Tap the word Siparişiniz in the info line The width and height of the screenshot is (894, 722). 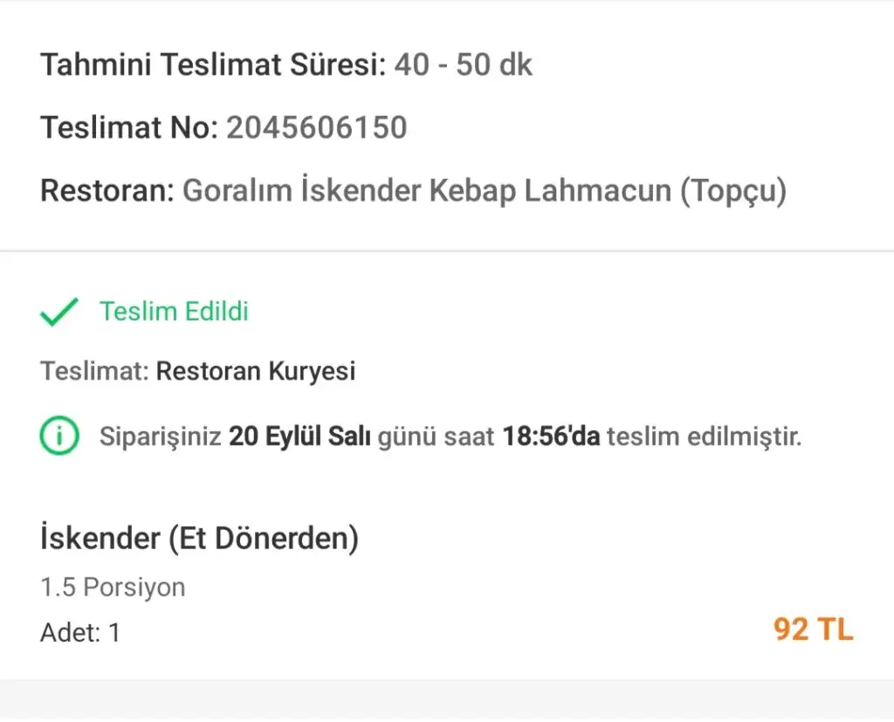click(x=161, y=436)
